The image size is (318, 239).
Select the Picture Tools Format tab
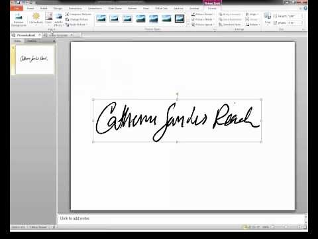[x=212, y=9]
